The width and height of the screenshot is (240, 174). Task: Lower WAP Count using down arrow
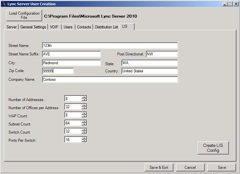tap(84, 116)
